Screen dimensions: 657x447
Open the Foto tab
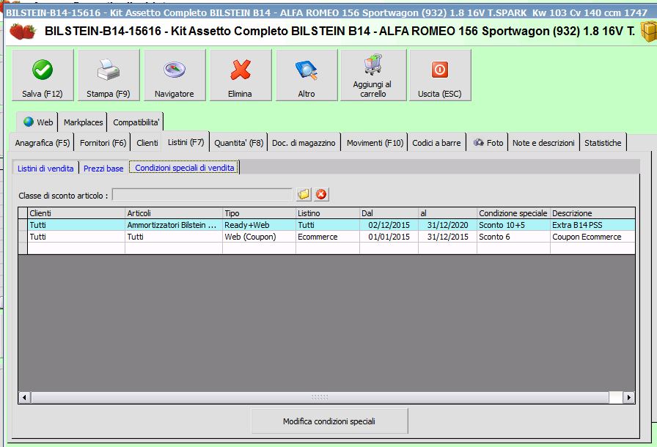[488, 143]
